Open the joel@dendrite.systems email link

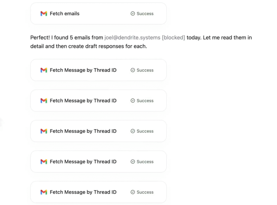coord(132,38)
